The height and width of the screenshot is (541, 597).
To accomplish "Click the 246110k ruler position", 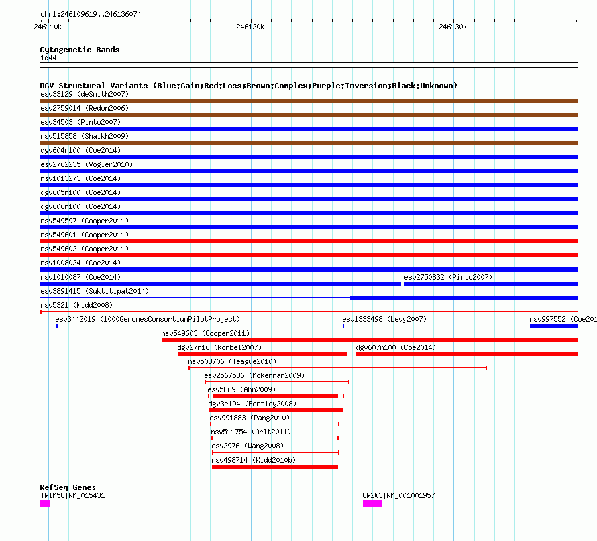I will (48, 27).
